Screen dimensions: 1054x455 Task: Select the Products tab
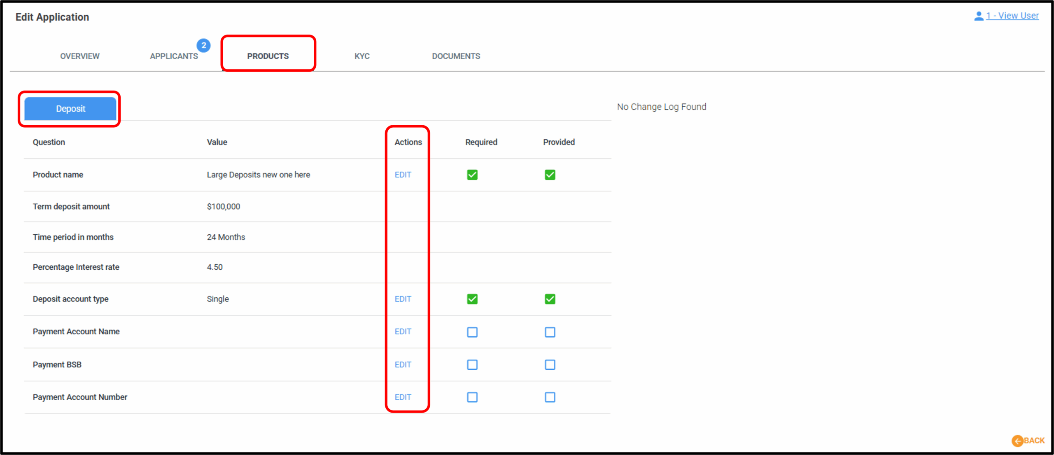pos(268,56)
